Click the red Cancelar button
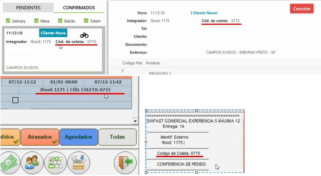Viewport: 321px width, 176px height. pyautogui.click(x=302, y=9)
